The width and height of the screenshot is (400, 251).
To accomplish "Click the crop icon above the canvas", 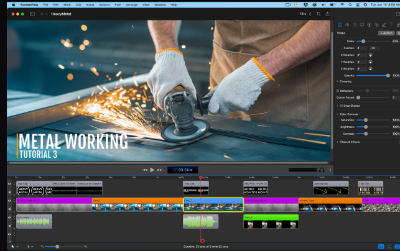I will [319, 13].
